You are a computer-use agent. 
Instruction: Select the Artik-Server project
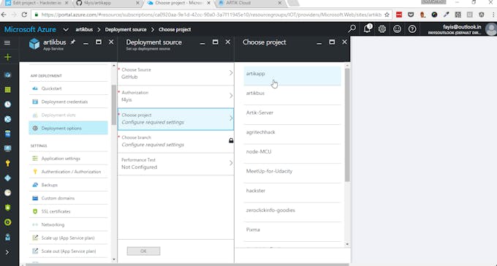(292, 115)
